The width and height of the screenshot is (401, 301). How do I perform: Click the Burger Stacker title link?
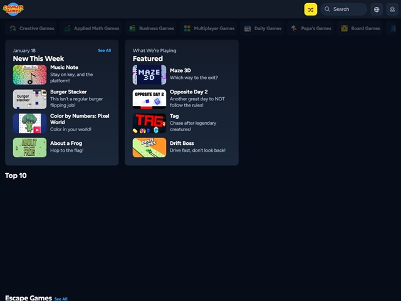(68, 92)
